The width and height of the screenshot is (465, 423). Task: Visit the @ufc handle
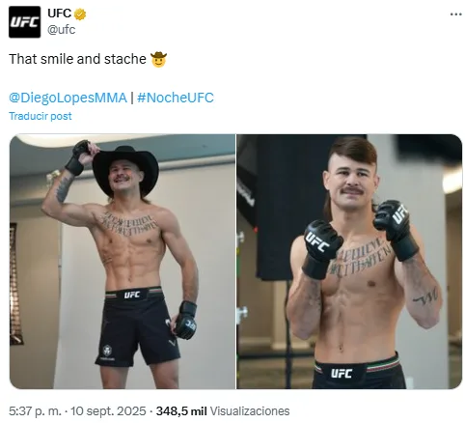pos(61,30)
